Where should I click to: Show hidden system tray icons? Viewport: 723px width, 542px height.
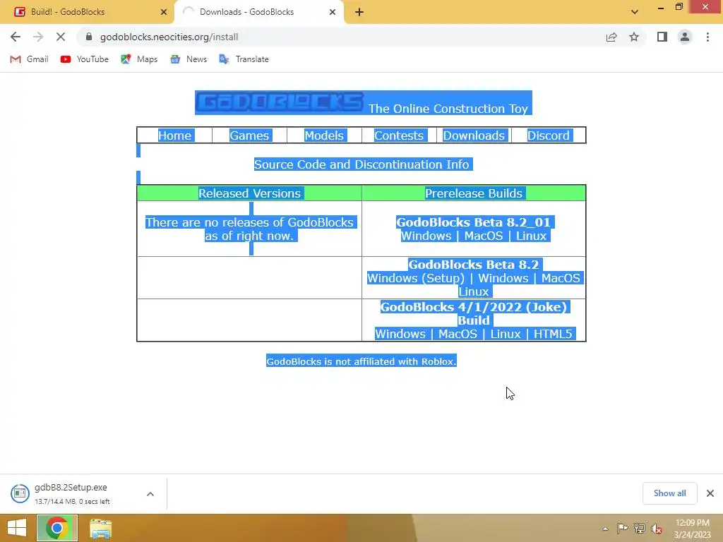605,529
